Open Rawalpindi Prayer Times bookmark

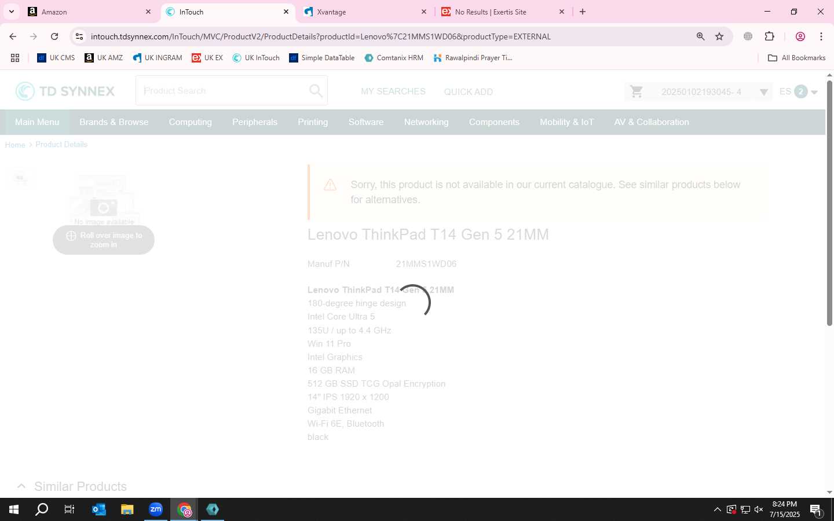coord(473,58)
